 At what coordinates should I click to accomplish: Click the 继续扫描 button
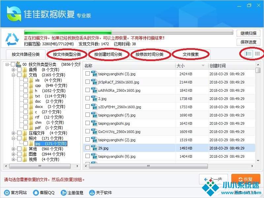tap(248, 33)
